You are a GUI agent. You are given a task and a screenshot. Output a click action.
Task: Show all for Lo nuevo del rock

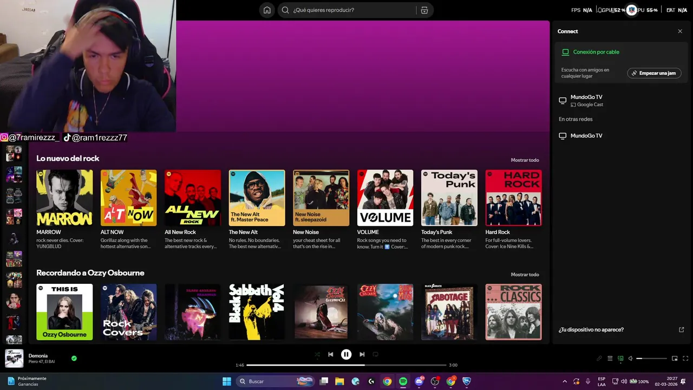click(x=525, y=160)
